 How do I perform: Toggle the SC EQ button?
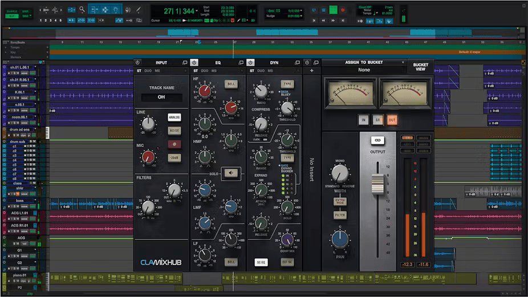coord(261,262)
